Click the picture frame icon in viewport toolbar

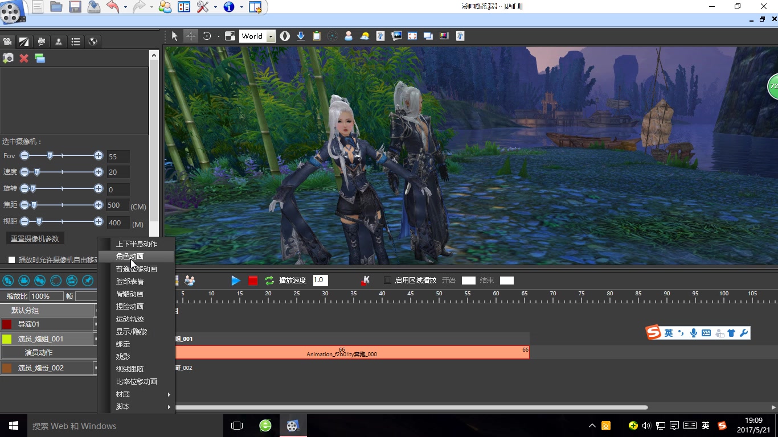point(396,36)
